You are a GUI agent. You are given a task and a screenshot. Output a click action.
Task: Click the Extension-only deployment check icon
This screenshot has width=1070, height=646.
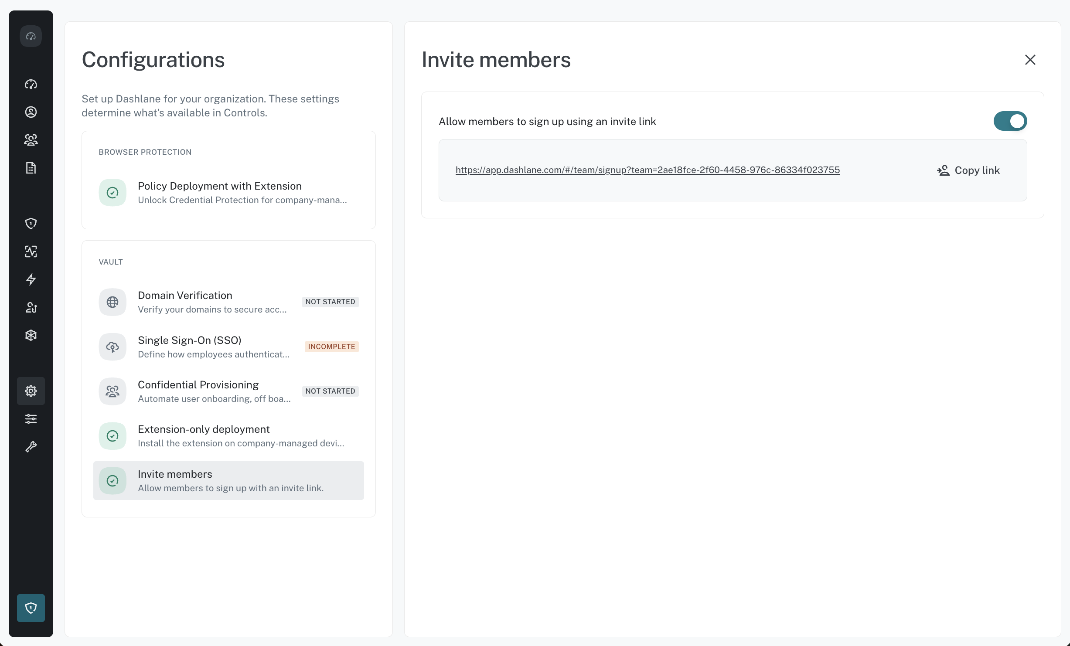(112, 436)
